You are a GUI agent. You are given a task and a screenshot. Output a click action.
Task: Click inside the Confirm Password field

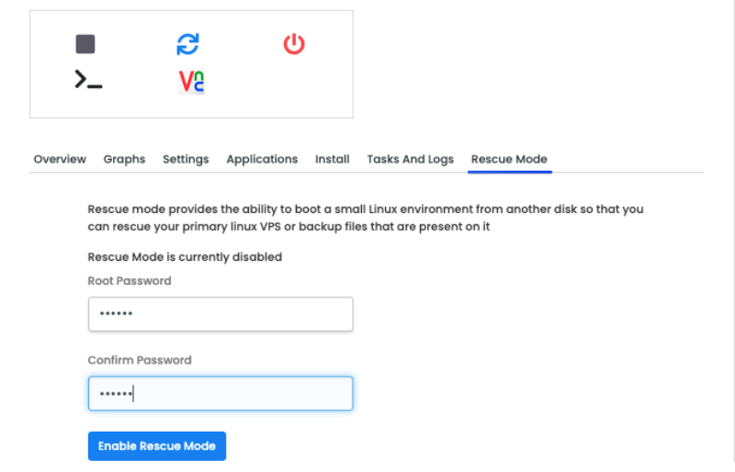[x=220, y=393]
